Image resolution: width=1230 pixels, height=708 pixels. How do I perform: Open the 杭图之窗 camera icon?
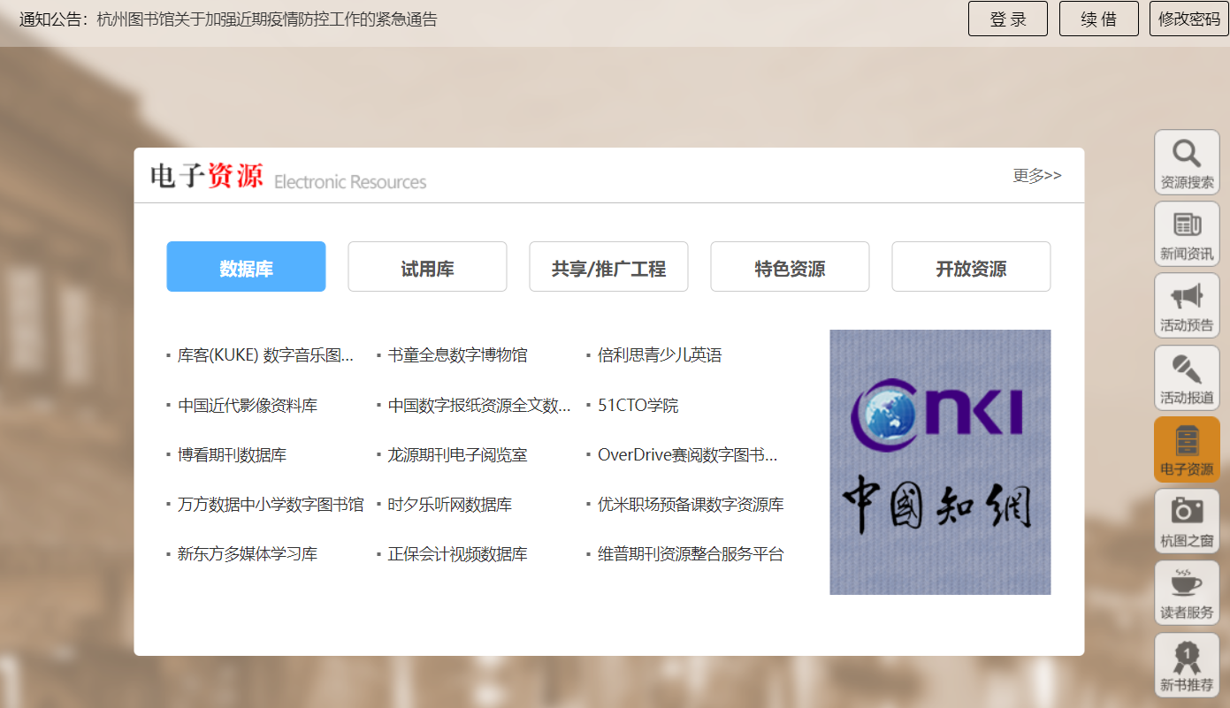(1187, 521)
